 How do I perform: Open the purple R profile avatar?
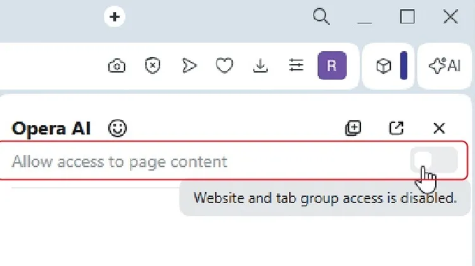[x=332, y=66]
